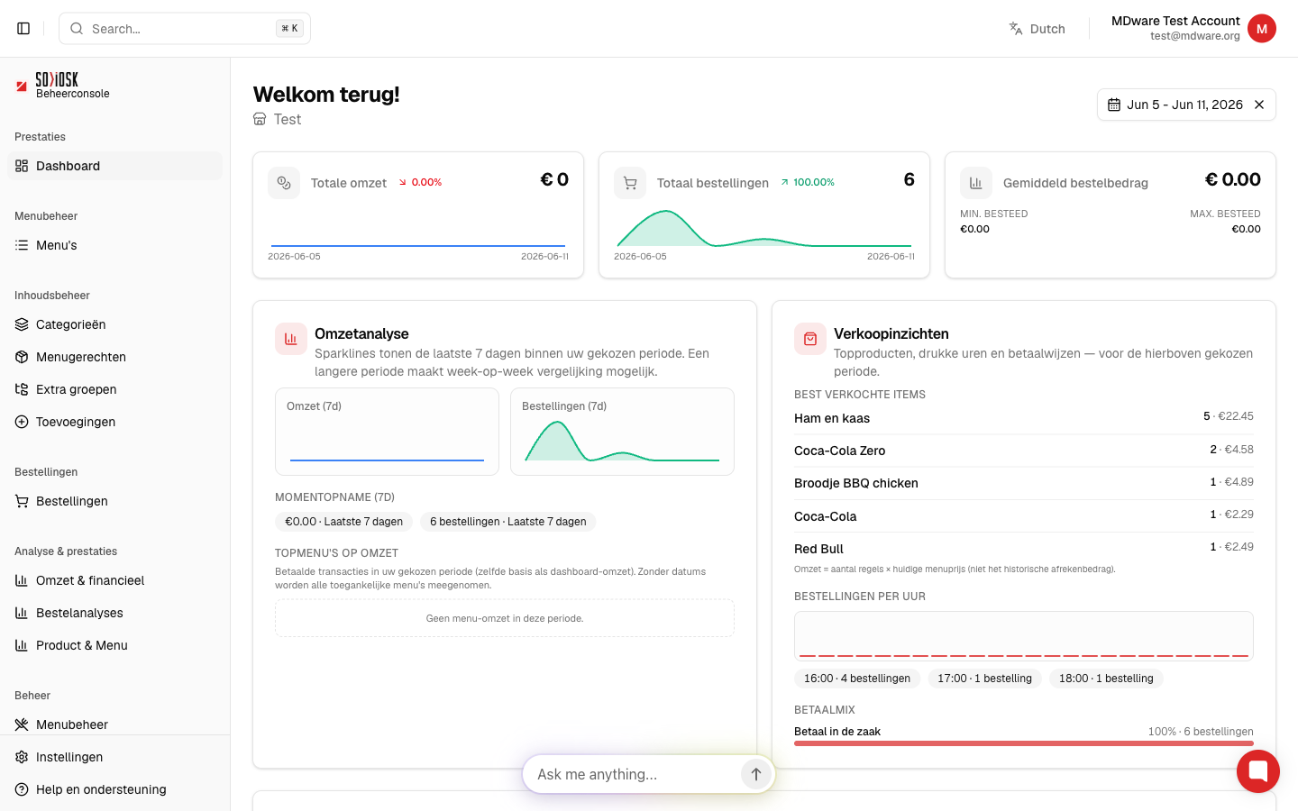Click the Verkoopinzichten shopping bag icon
The image size is (1298, 811).
[x=810, y=339]
